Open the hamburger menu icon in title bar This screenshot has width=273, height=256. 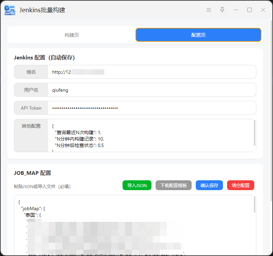[209, 10]
